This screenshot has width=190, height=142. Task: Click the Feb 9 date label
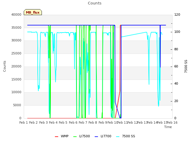[x=103, y=122]
